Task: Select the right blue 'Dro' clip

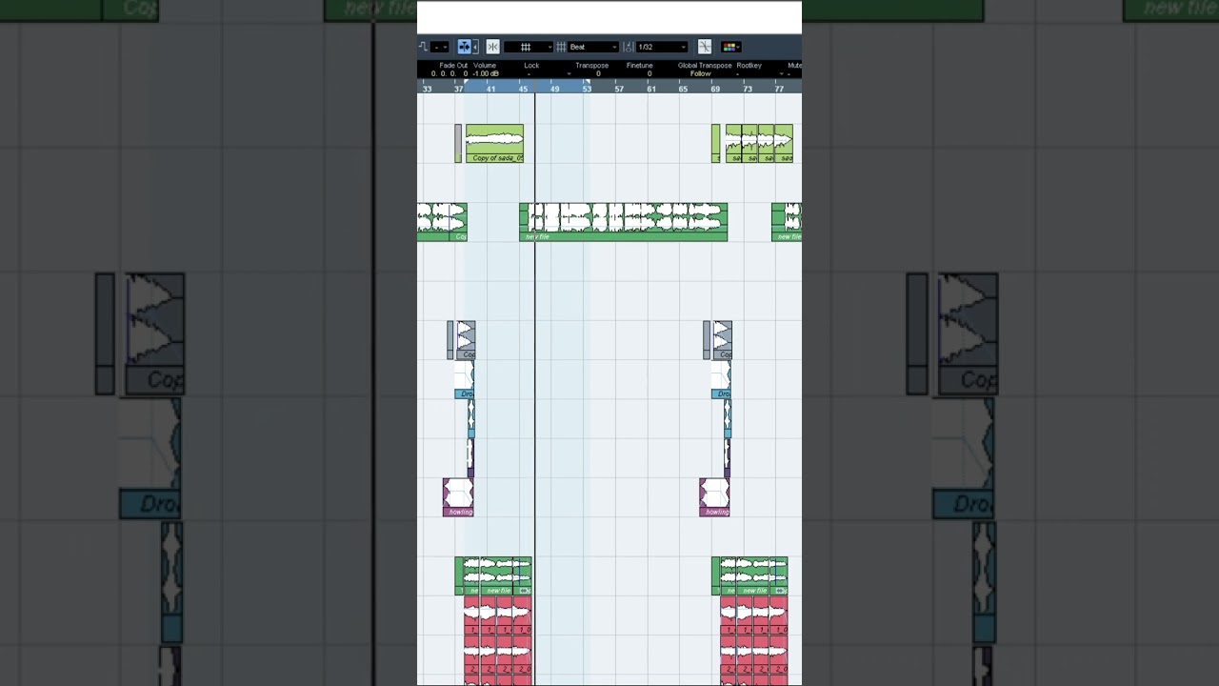Action: [x=721, y=379]
